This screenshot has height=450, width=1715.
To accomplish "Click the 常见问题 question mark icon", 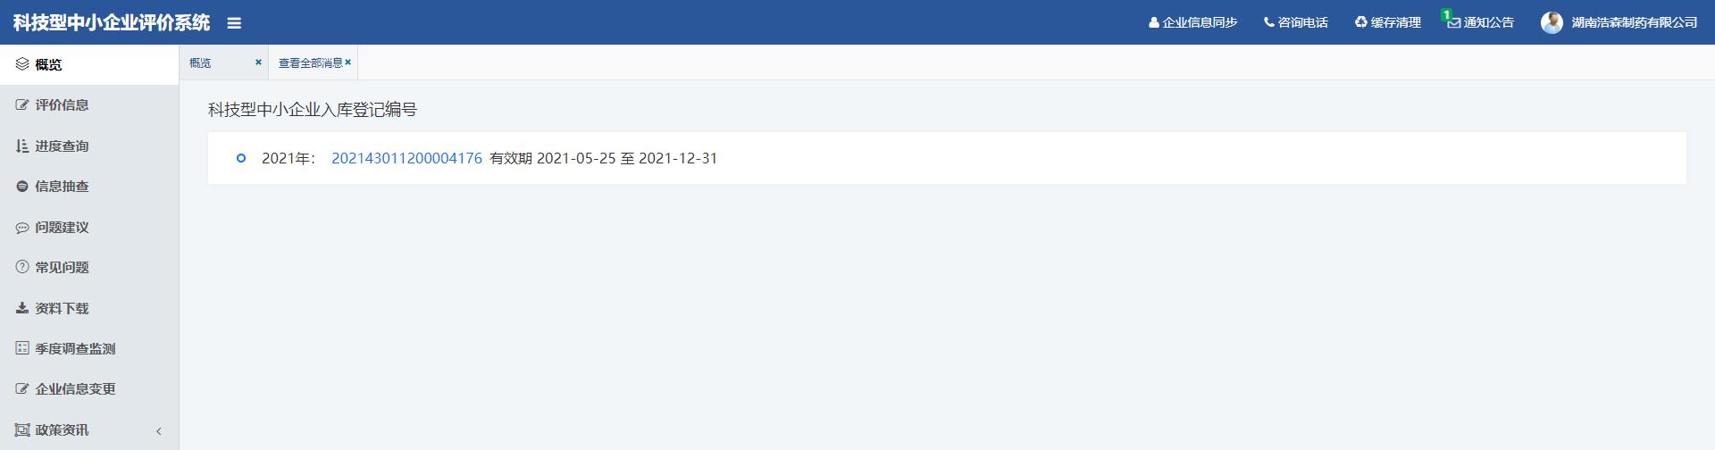I will point(22,267).
